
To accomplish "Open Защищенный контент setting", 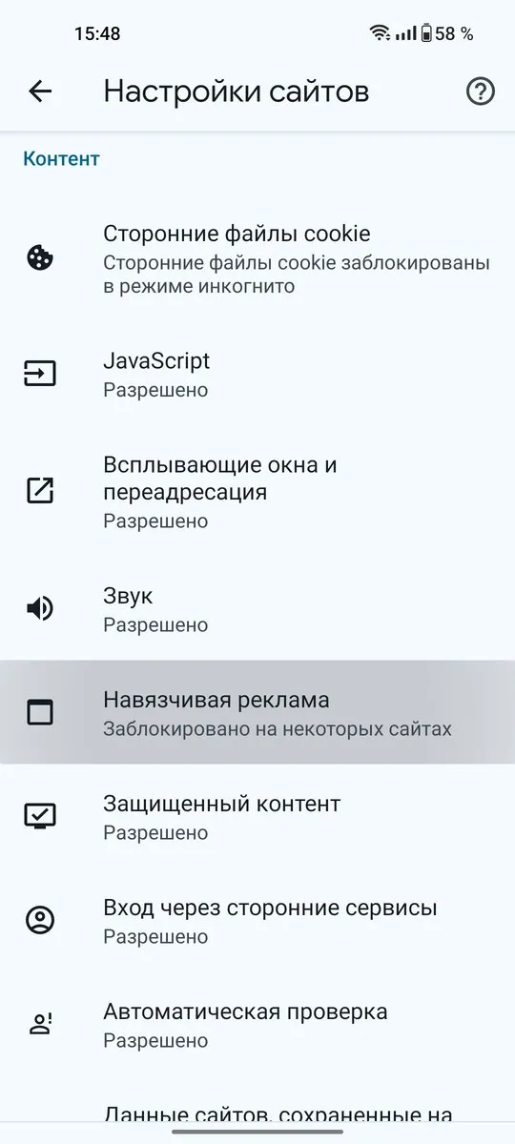I will tap(257, 816).
